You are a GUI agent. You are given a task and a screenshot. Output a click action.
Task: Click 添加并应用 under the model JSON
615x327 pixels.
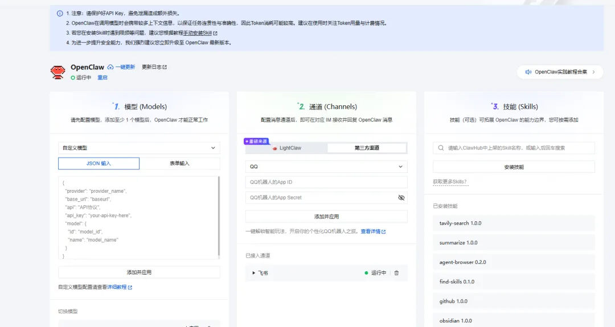[139, 272]
